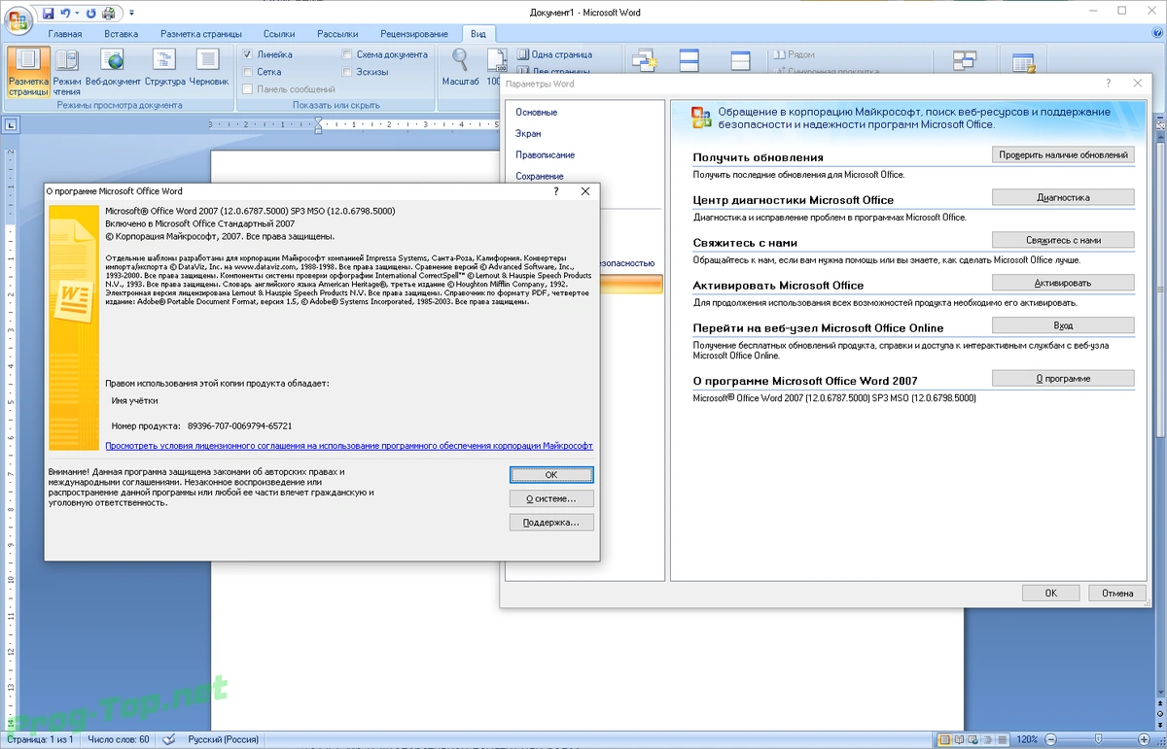Toggle Панель сообщений checkbox
The image size is (1167, 749).
tap(249, 89)
